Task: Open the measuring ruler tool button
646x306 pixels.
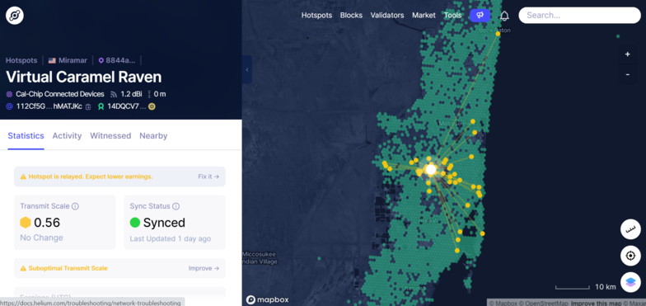Action: click(630, 229)
